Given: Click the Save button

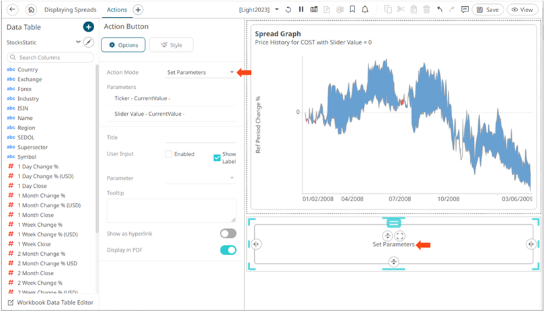Looking at the screenshot, I should point(488,10).
